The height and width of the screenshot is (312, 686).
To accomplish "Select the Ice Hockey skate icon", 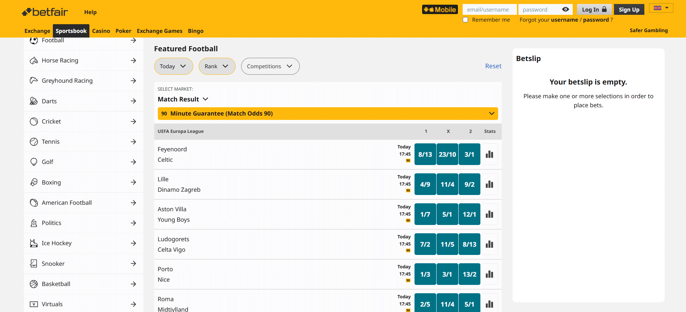I will pos(34,243).
